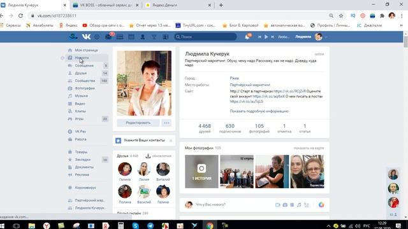Open Клипы in left menu
This screenshot has width=408, height=229.
(x=80, y=111)
